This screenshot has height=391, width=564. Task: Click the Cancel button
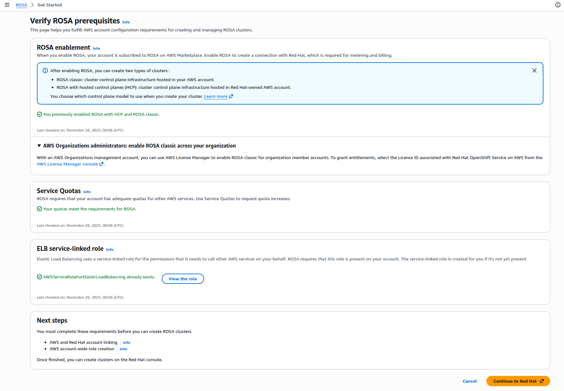coord(470,381)
